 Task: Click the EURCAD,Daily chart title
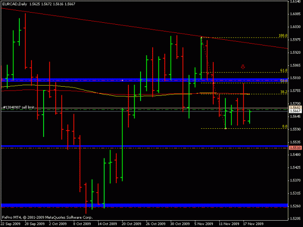tap(15, 4)
